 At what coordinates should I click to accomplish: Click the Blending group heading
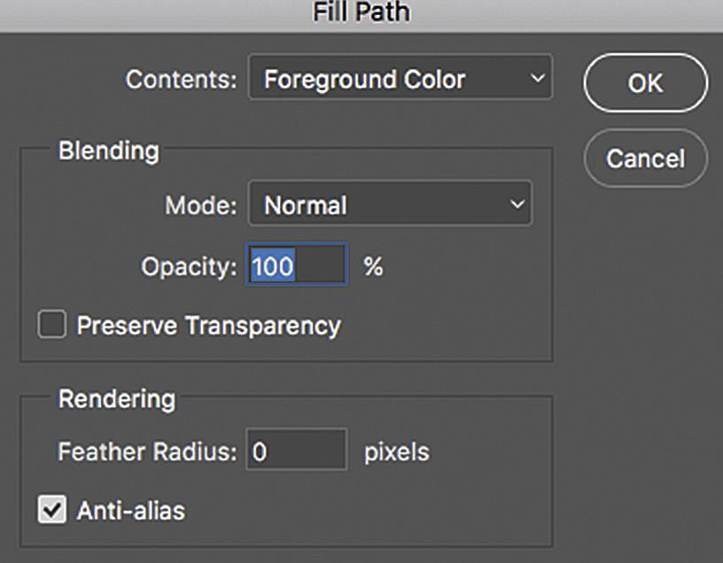coord(109,151)
